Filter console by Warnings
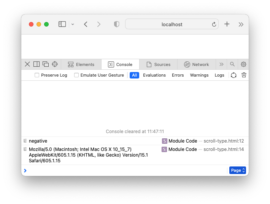270x204 pixels. (199, 75)
